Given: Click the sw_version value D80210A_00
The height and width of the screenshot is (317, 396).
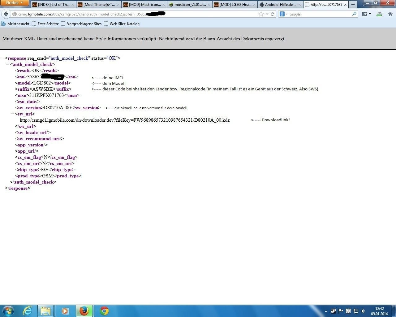Looking at the screenshot, I should coord(57,108).
